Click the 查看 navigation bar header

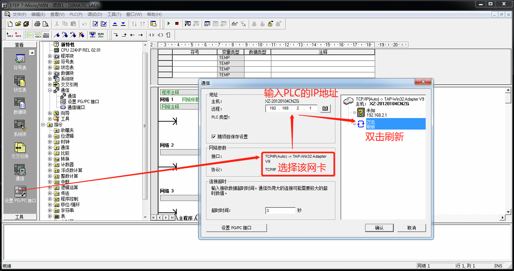coord(19,45)
